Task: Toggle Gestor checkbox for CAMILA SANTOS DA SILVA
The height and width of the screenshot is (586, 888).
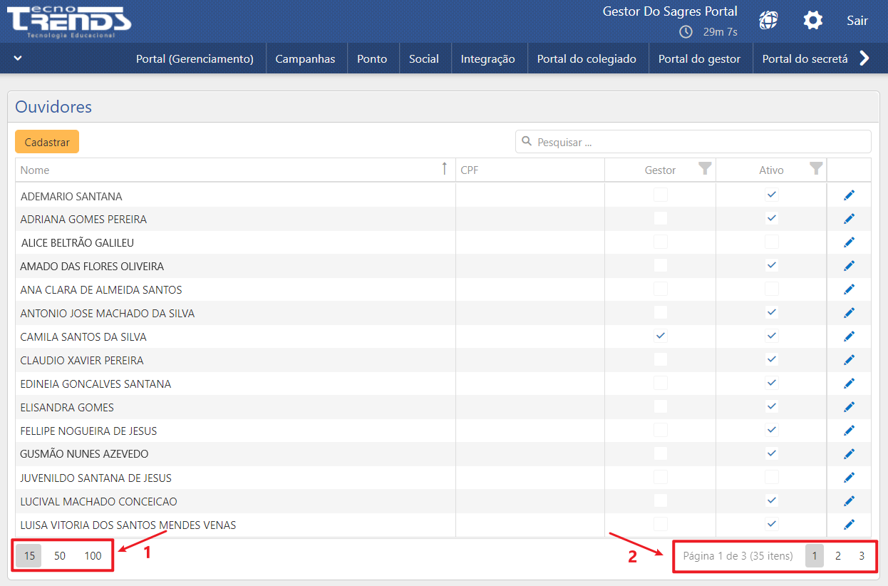Action: 661,336
